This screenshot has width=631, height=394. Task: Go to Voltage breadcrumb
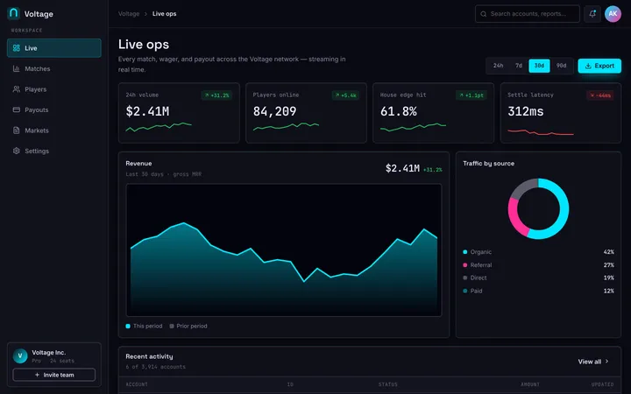[129, 14]
